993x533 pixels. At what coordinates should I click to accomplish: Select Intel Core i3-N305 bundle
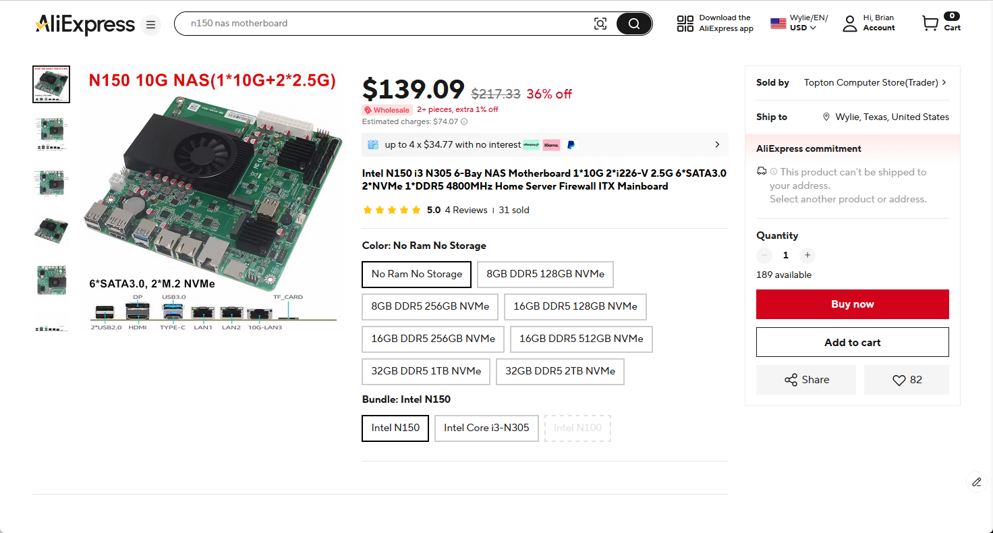[x=486, y=428]
